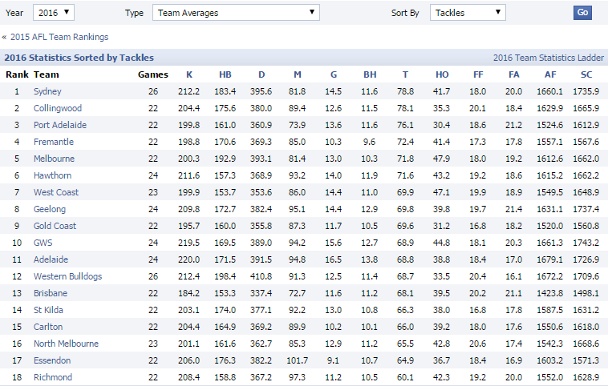Sort by the FA column header

(514, 74)
